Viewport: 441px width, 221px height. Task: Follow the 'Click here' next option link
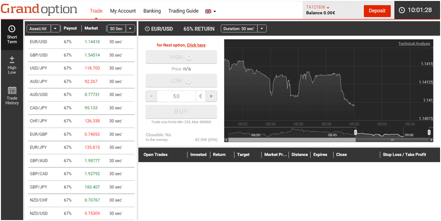(x=196, y=45)
